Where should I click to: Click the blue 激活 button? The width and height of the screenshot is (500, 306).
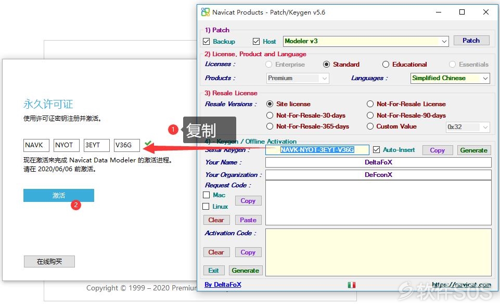tap(59, 195)
